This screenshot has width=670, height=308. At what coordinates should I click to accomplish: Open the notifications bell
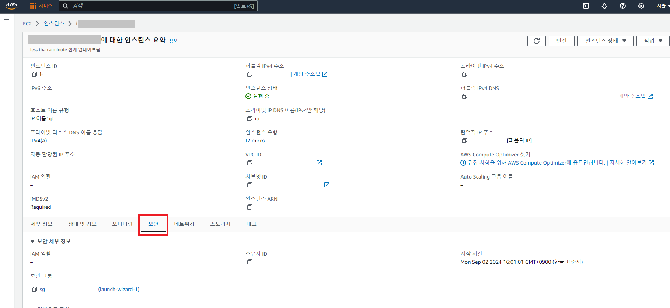click(x=604, y=6)
